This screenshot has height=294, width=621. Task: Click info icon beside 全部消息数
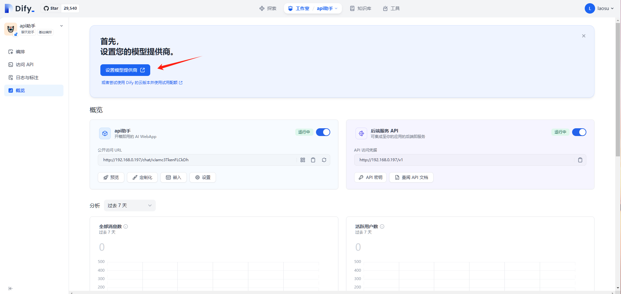[126, 226]
